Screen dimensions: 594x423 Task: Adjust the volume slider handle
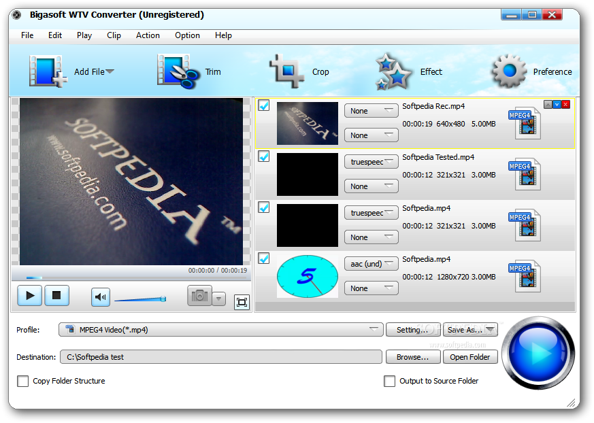click(x=163, y=299)
